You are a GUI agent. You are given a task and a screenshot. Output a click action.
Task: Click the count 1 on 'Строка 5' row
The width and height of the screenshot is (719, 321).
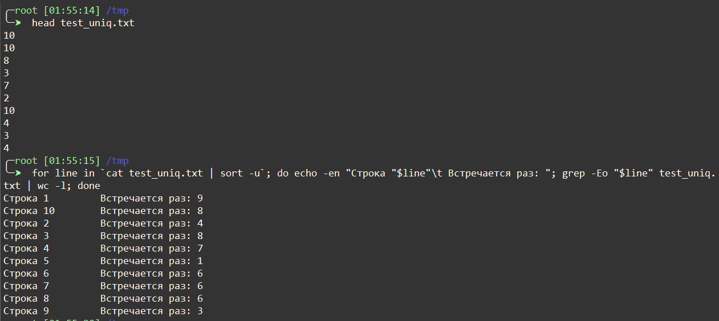point(200,261)
